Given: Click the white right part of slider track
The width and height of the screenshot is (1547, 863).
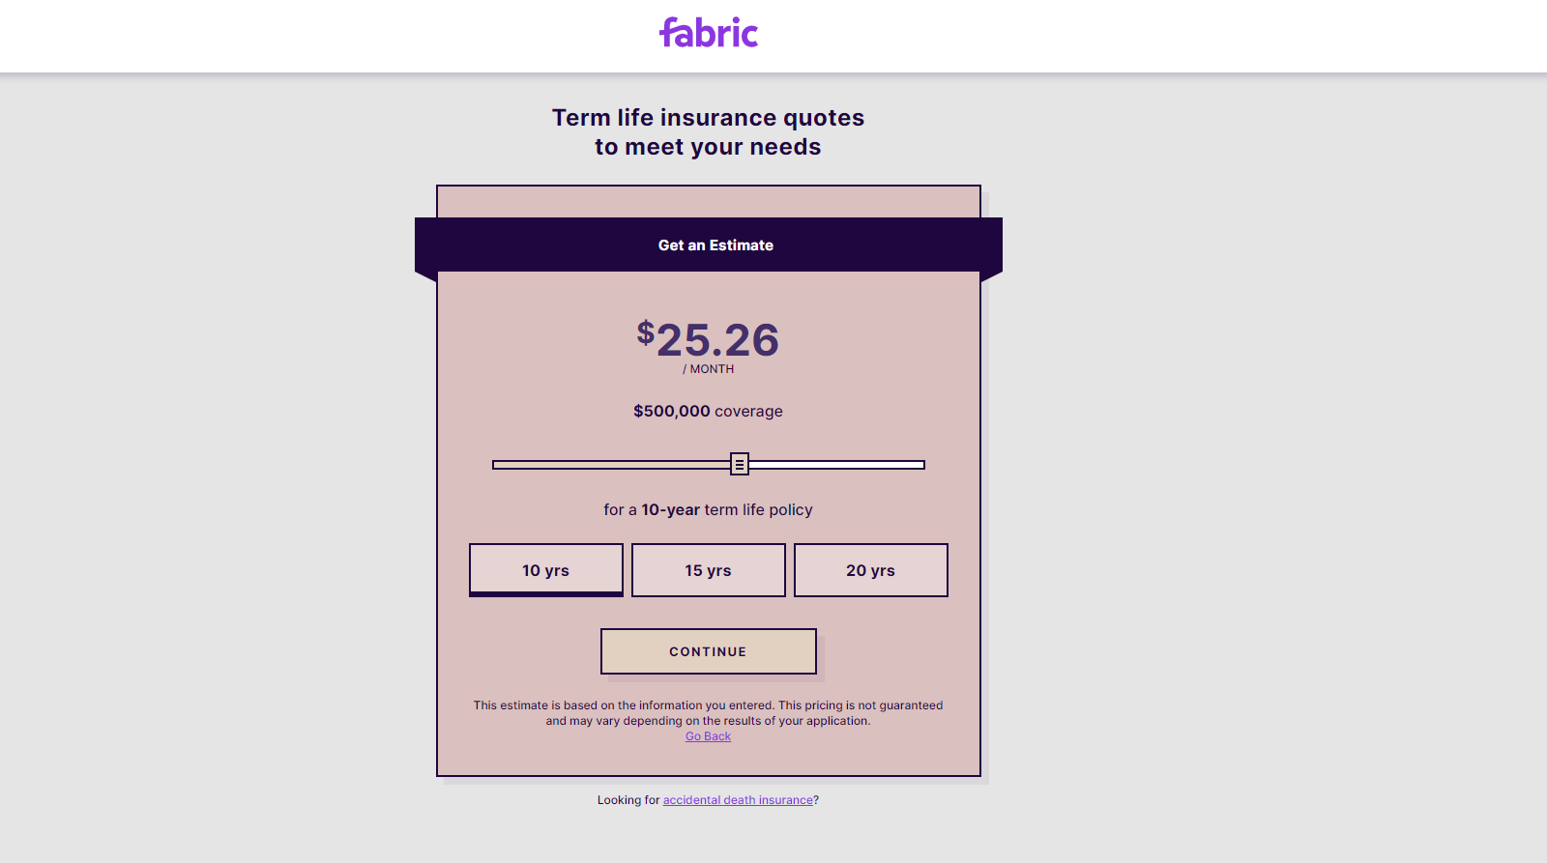Looking at the screenshot, I should [x=837, y=465].
